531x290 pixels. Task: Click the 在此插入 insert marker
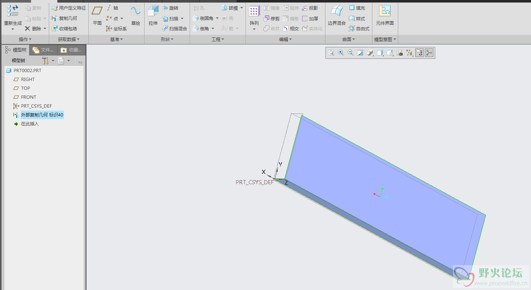[26, 124]
